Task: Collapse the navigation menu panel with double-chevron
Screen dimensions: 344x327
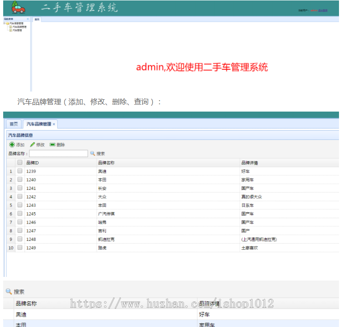Action: [x=28, y=19]
